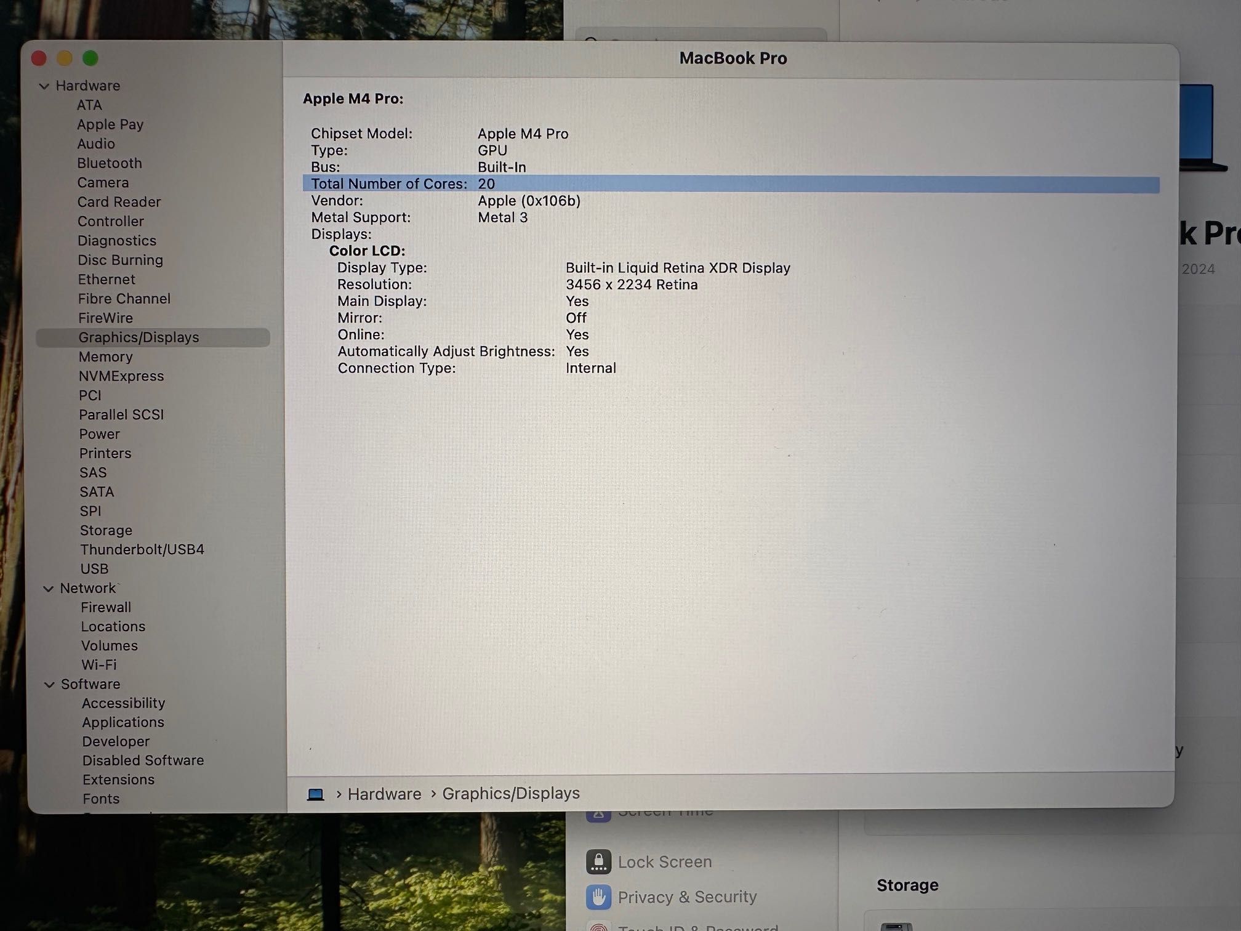Select SPI in the sidebar
Screen dimensions: 1241x931
tap(90, 511)
